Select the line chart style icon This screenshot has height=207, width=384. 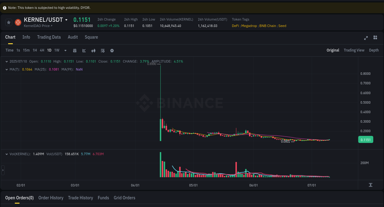coord(84,50)
